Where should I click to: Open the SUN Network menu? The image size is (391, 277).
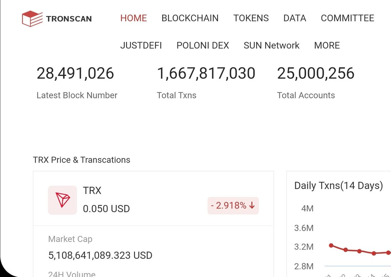(x=271, y=45)
